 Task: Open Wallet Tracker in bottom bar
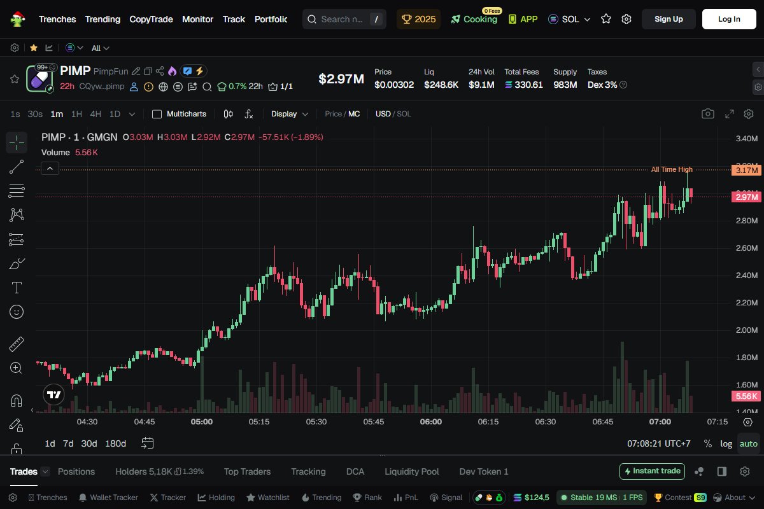click(x=108, y=498)
